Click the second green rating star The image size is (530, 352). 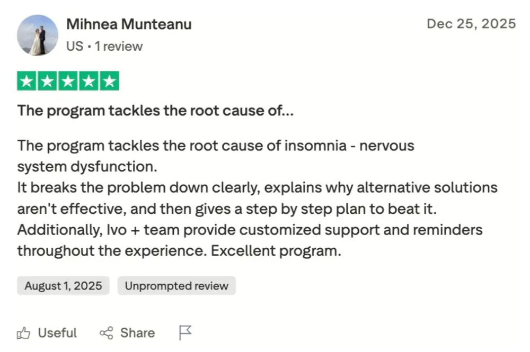click(x=48, y=81)
